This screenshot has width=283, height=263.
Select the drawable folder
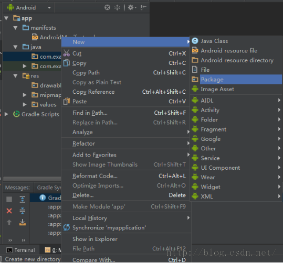47,85
